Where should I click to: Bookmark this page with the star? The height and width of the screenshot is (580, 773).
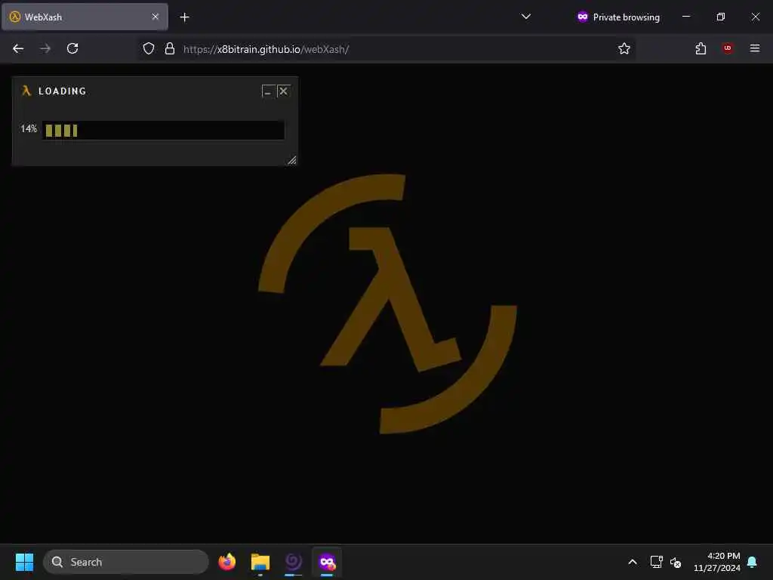[x=624, y=48]
